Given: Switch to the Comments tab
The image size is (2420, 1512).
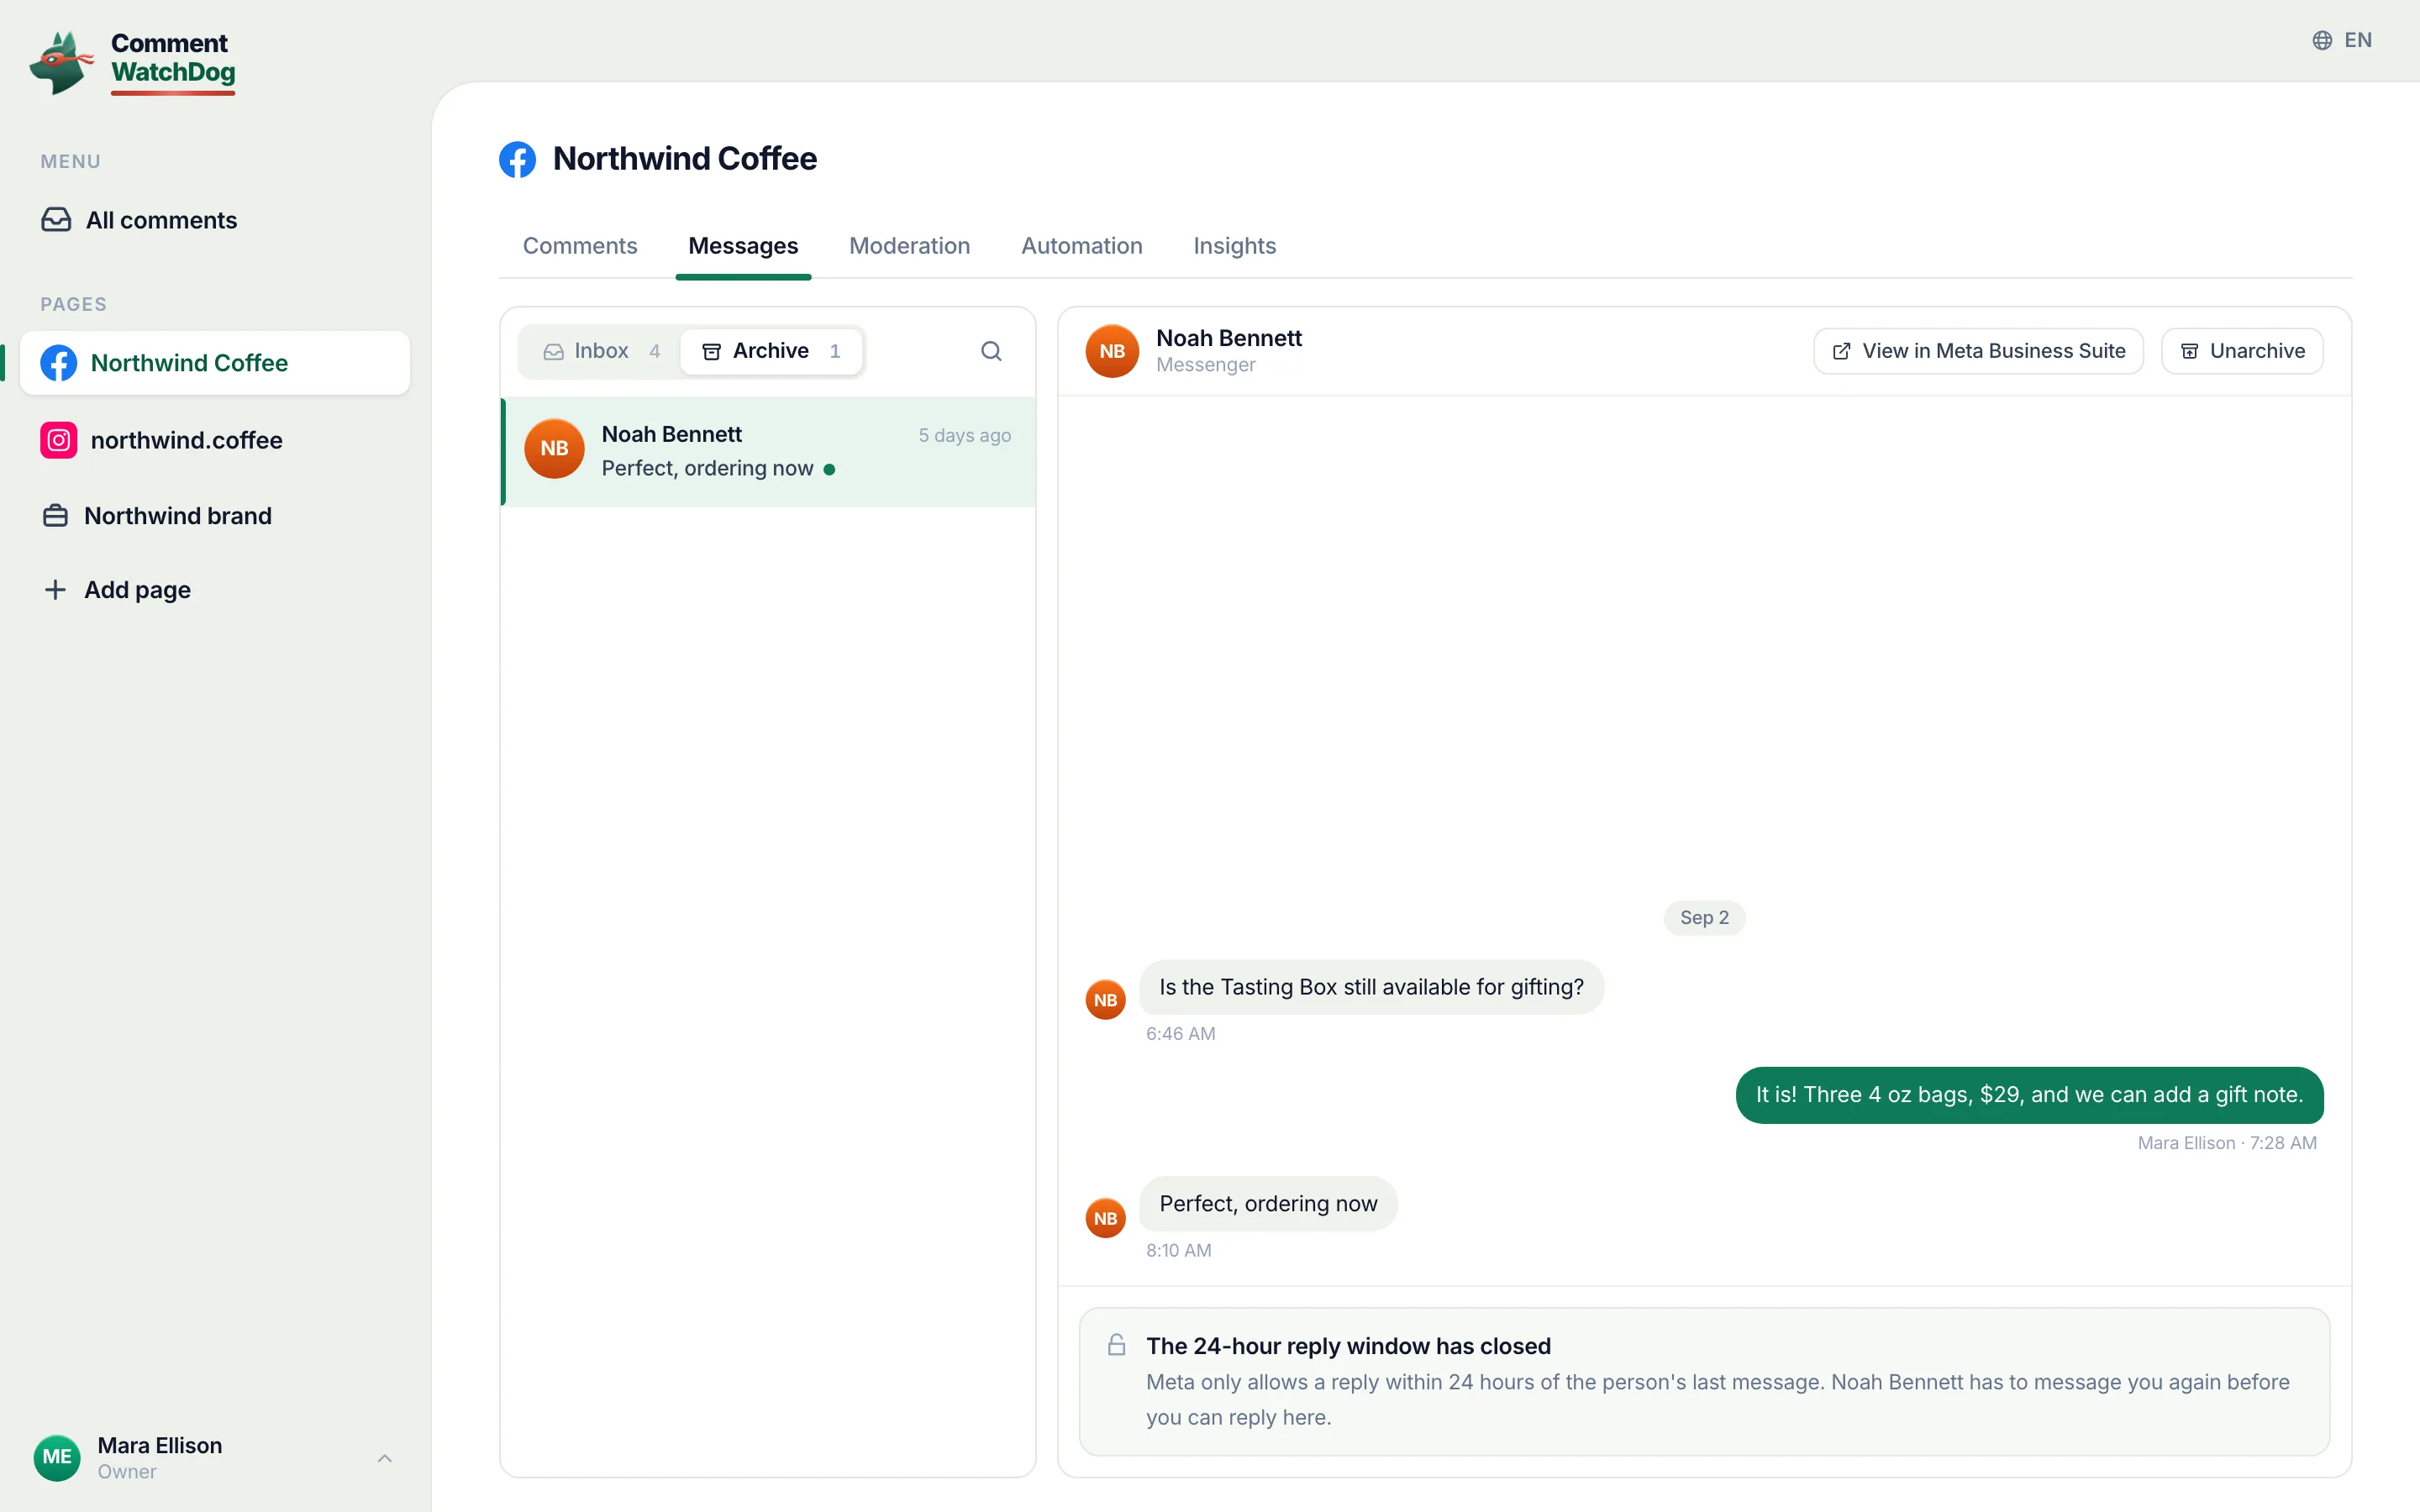Looking at the screenshot, I should pyautogui.click(x=580, y=246).
